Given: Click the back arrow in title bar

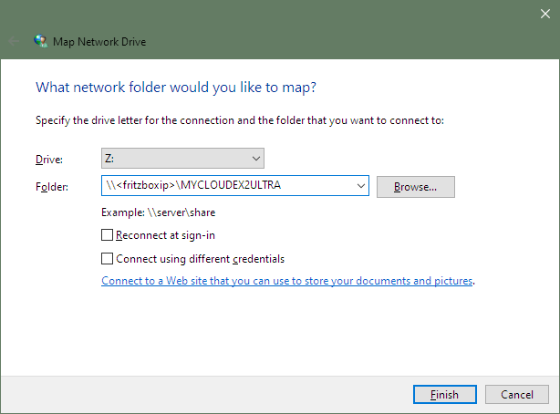Looking at the screenshot, I should (x=14, y=41).
